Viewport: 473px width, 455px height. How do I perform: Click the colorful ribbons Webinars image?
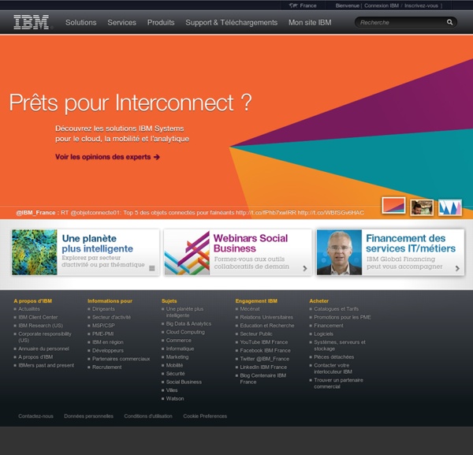coord(187,252)
